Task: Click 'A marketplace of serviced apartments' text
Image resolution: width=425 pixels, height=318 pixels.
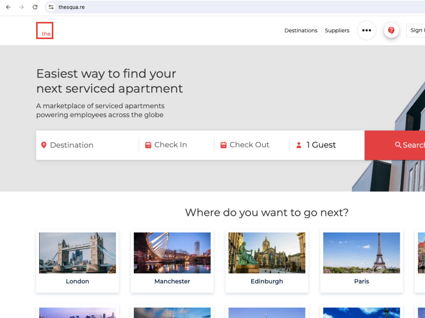Action: [x=100, y=106]
